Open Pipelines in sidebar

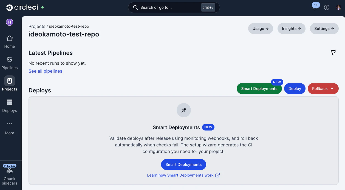pos(10,63)
